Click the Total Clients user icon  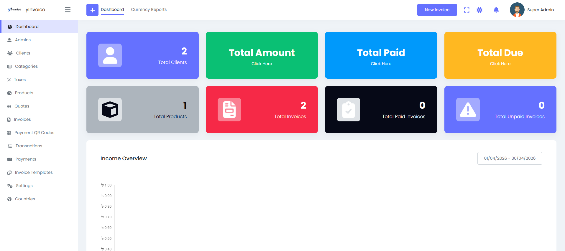[110, 55]
